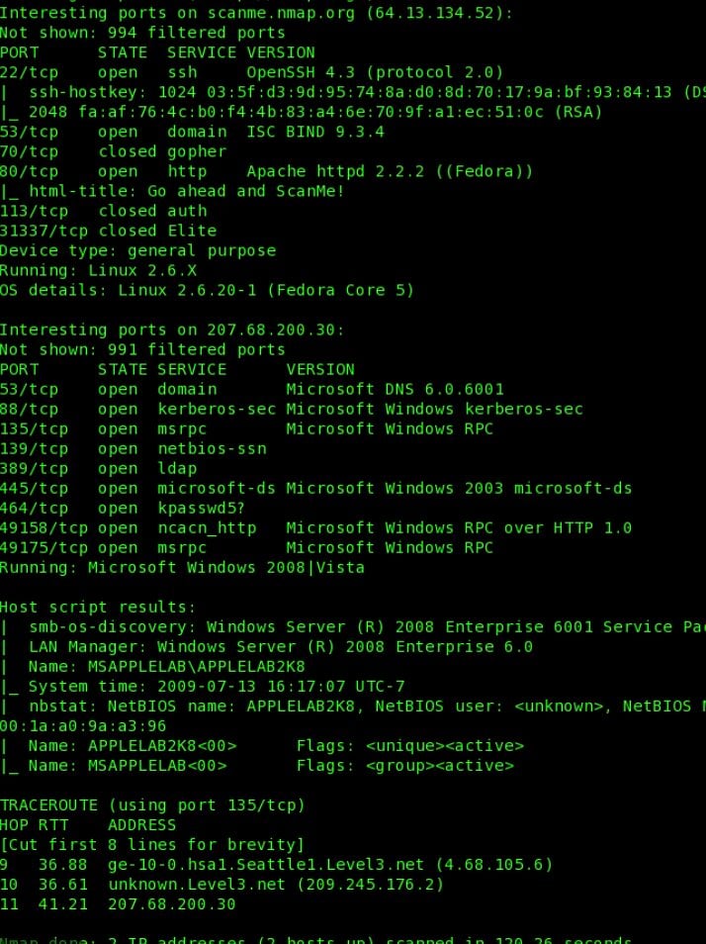Click the TRACEROUTE using port 135/tcp heading

152,804
